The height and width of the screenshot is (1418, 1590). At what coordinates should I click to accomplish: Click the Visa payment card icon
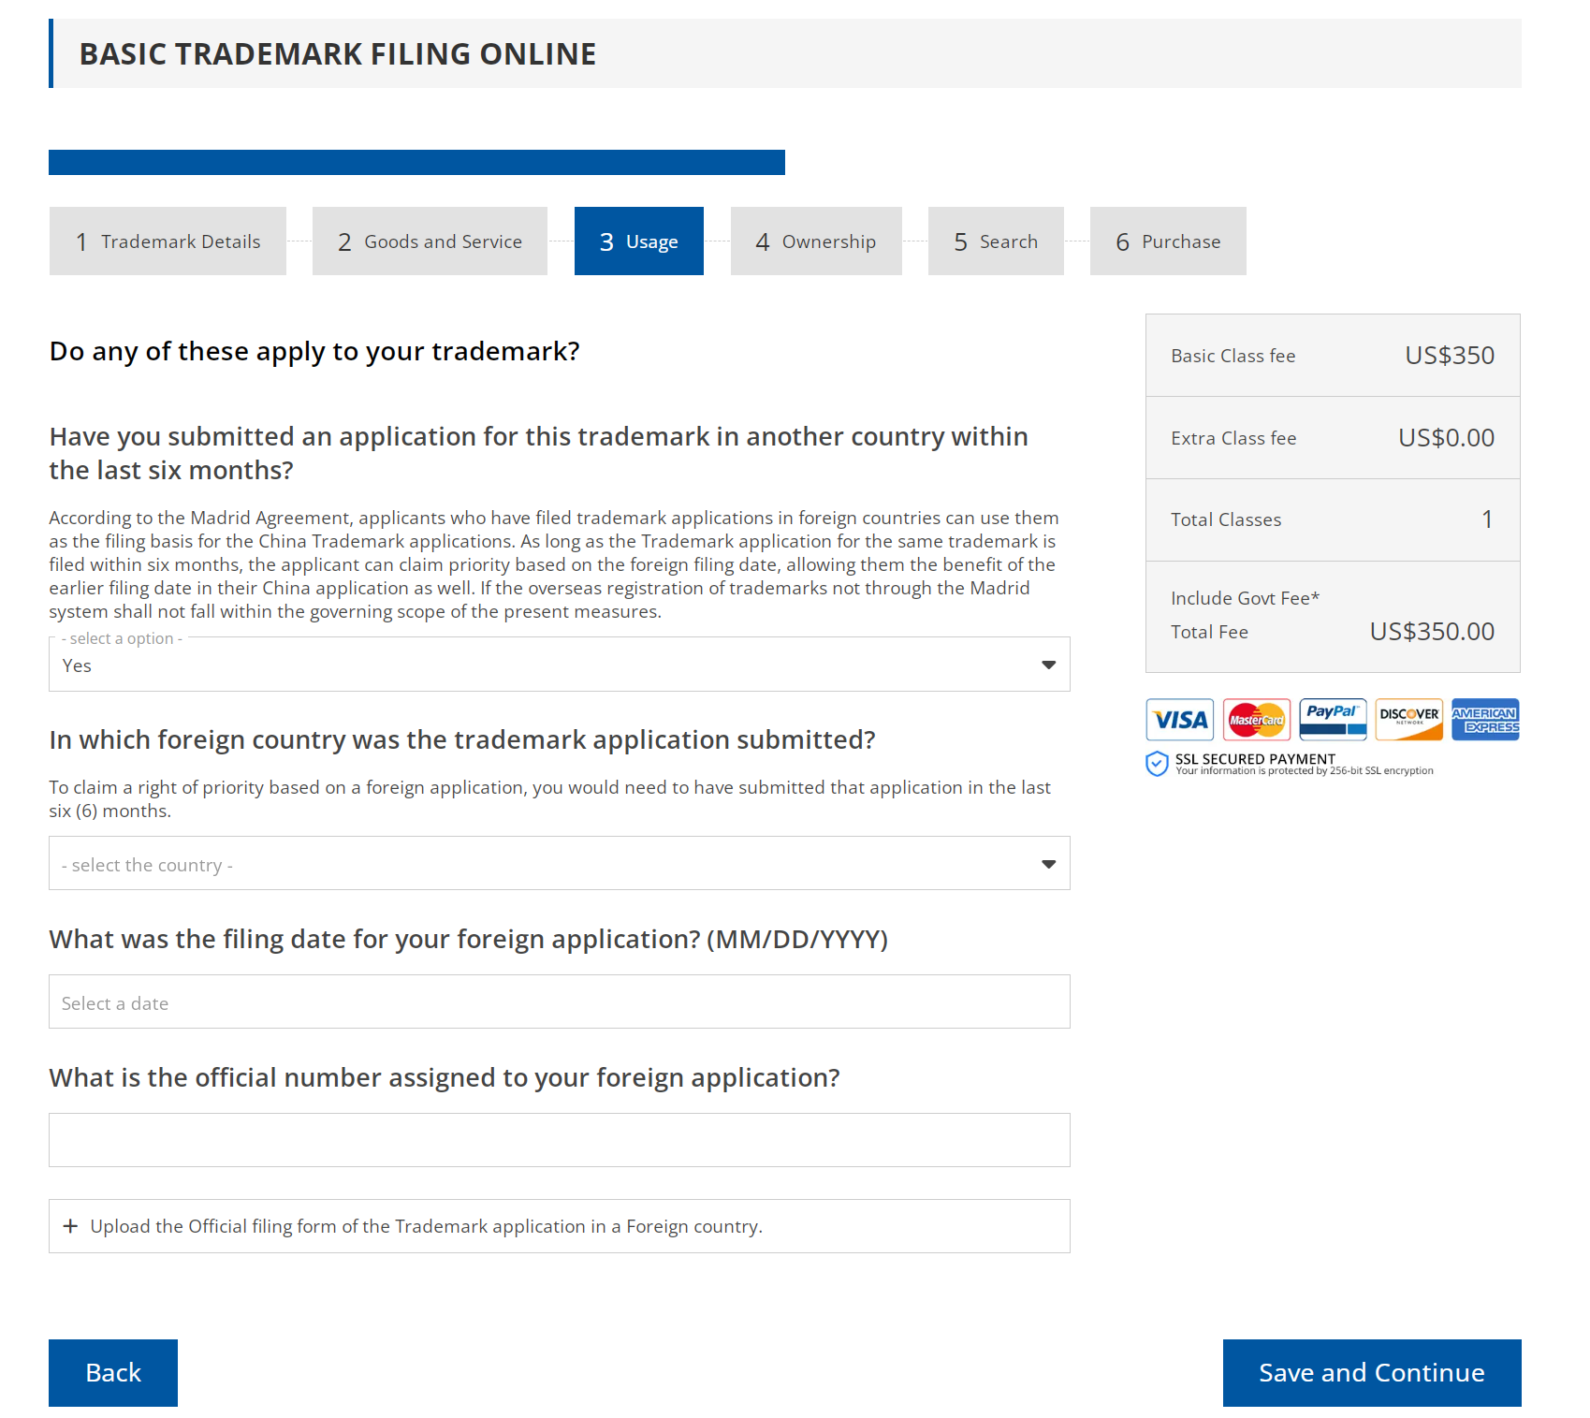(x=1179, y=719)
